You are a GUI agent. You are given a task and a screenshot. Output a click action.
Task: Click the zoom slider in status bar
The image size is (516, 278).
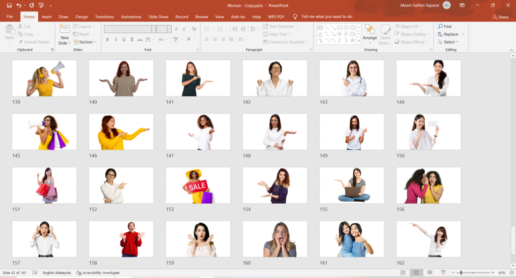461,272
